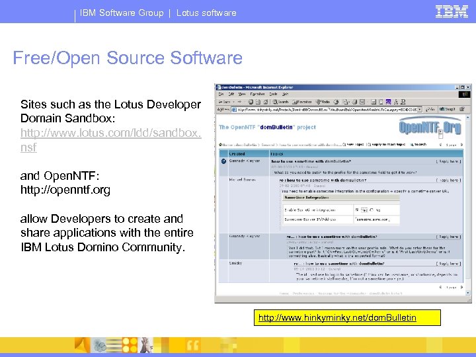Click the round icon beside first post author
This screenshot has width=476, height=357.
click(x=223, y=161)
